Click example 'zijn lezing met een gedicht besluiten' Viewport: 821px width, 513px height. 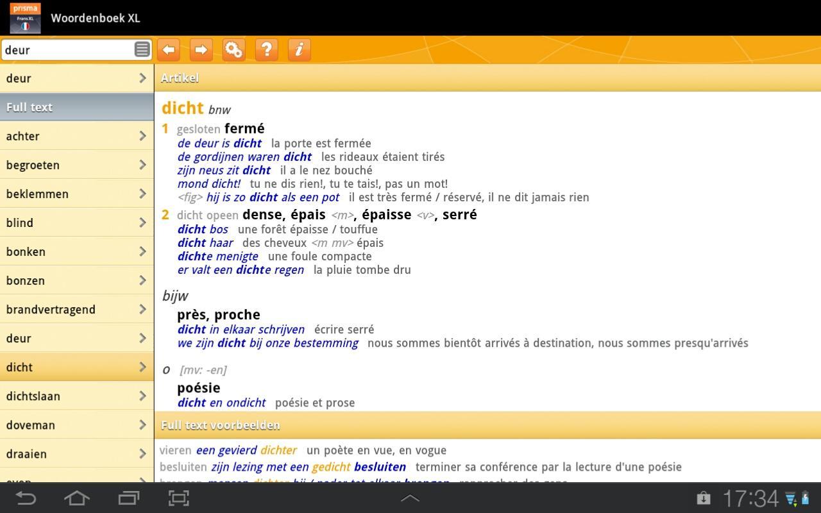coord(309,467)
